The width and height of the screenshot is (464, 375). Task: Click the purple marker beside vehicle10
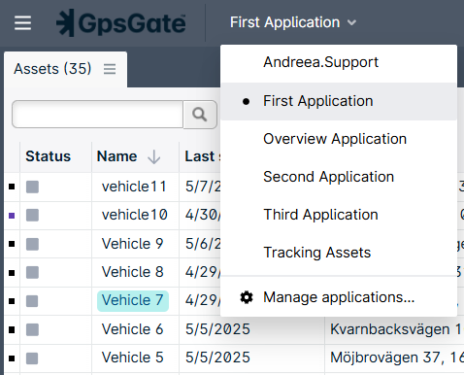[x=12, y=216]
